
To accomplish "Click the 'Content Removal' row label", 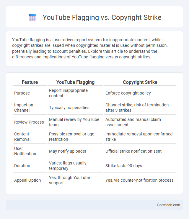I will [x=22, y=137].
